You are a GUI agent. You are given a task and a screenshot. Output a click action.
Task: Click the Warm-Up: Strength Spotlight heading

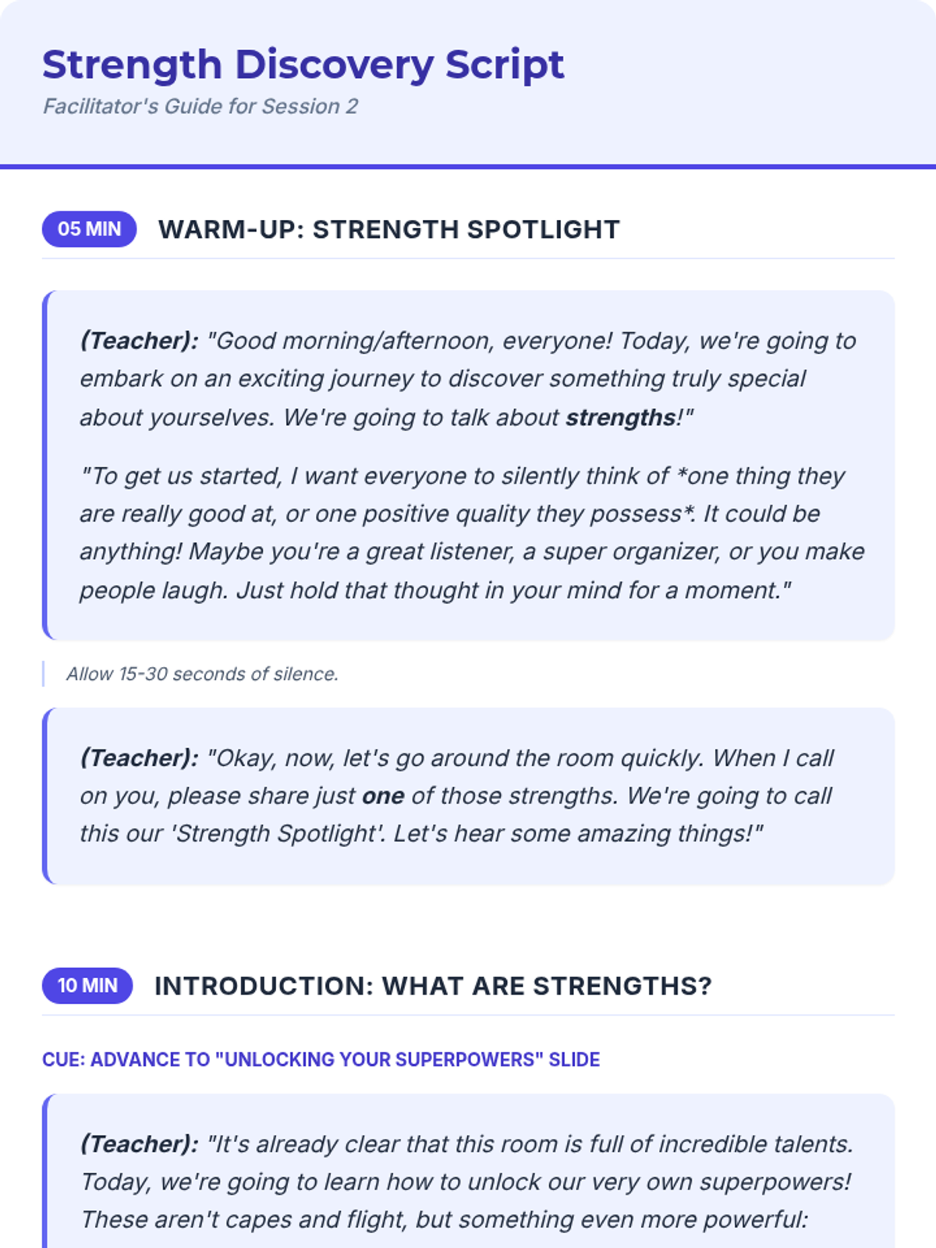(x=388, y=229)
